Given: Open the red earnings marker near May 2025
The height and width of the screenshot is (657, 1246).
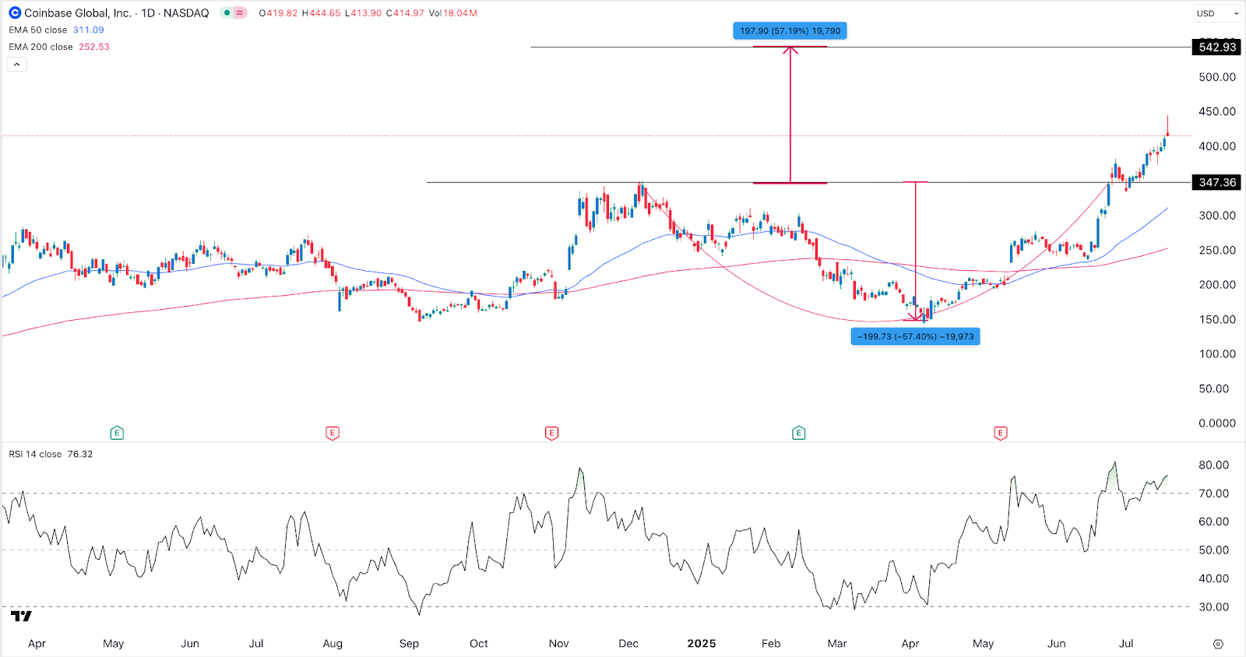Looking at the screenshot, I should [1001, 433].
